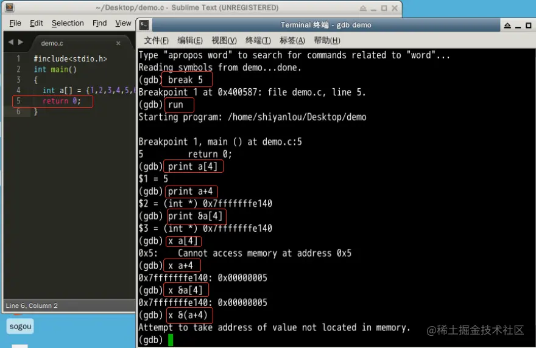The image size is (536, 348).
Task: Minimize the Sublime Text window
Action: (x=373, y=9)
